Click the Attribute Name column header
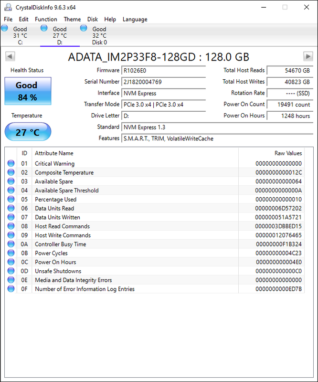The image size is (318, 382). coord(135,153)
